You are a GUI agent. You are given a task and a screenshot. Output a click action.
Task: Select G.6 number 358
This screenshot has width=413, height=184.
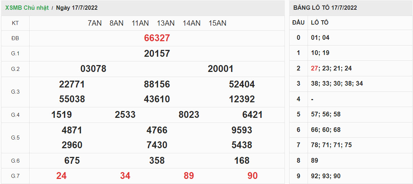pyautogui.click(x=157, y=161)
